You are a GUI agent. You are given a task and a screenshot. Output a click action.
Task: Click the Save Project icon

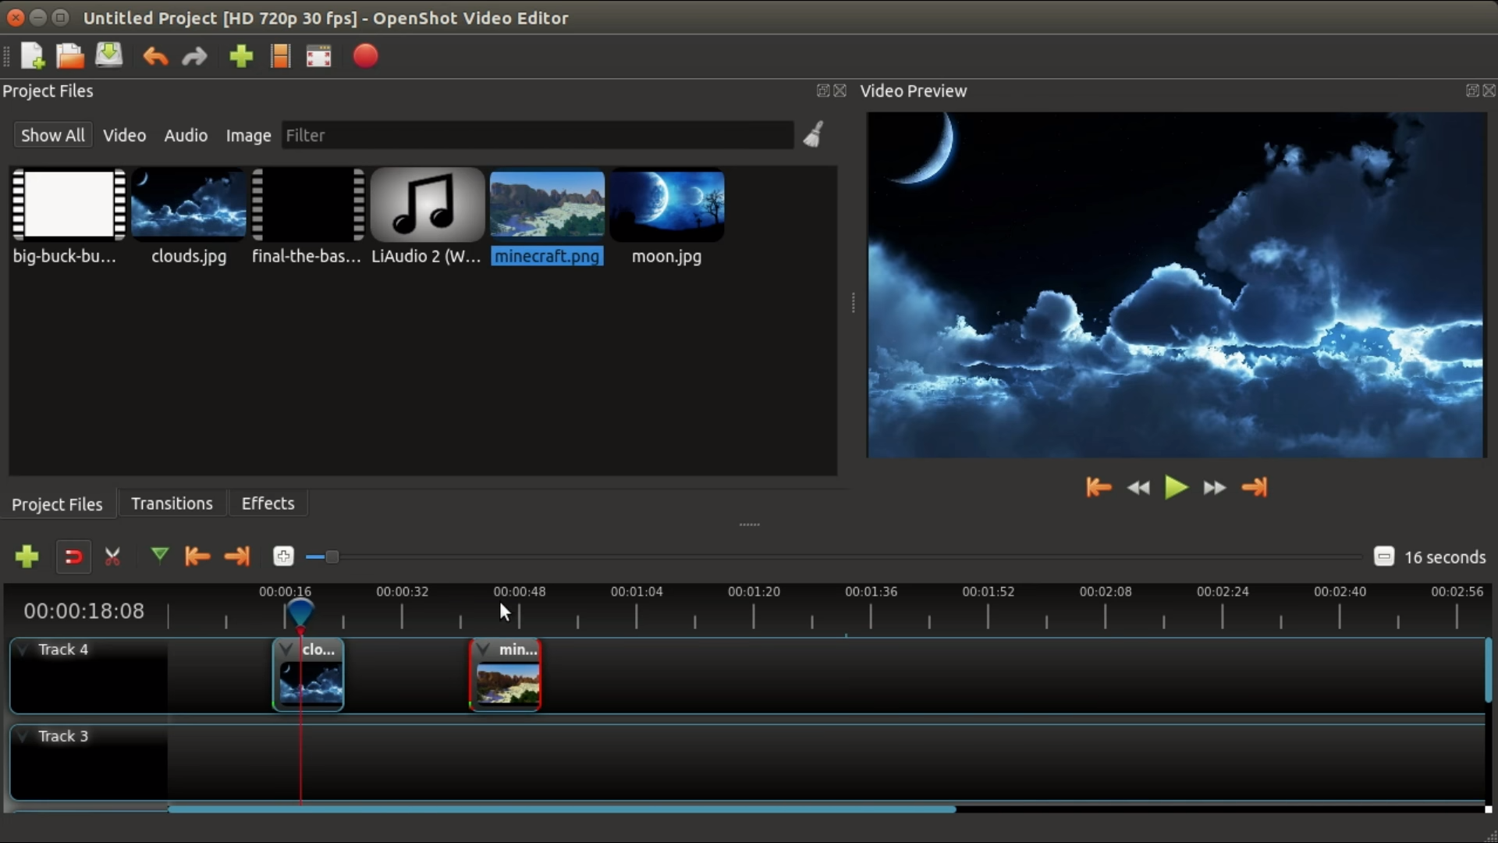coord(109,56)
